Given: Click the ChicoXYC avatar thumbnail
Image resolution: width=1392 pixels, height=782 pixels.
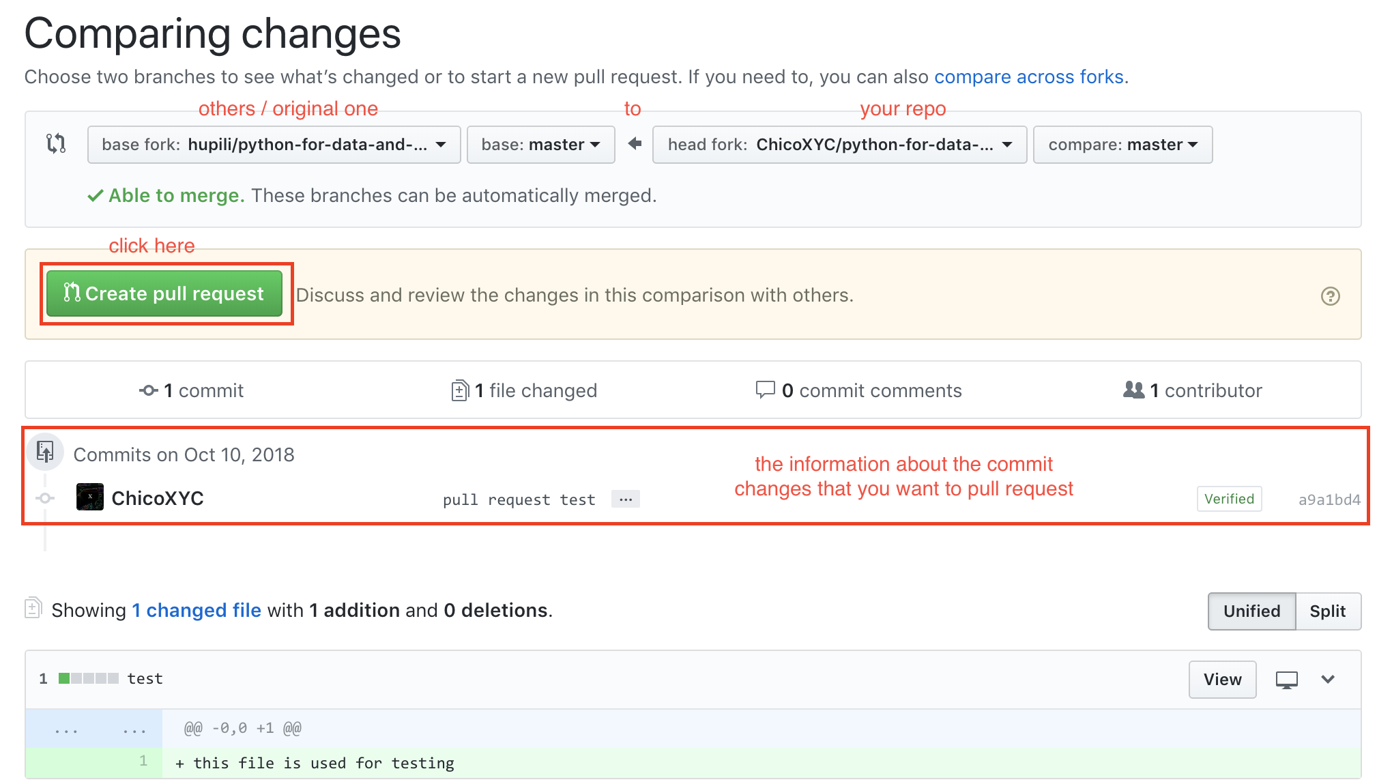Looking at the screenshot, I should tap(90, 497).
